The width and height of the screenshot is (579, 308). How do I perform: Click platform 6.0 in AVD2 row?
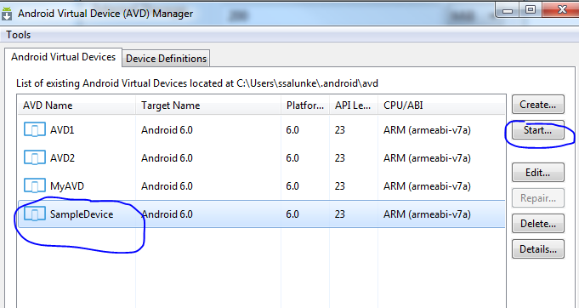click(x=292, y=158)
